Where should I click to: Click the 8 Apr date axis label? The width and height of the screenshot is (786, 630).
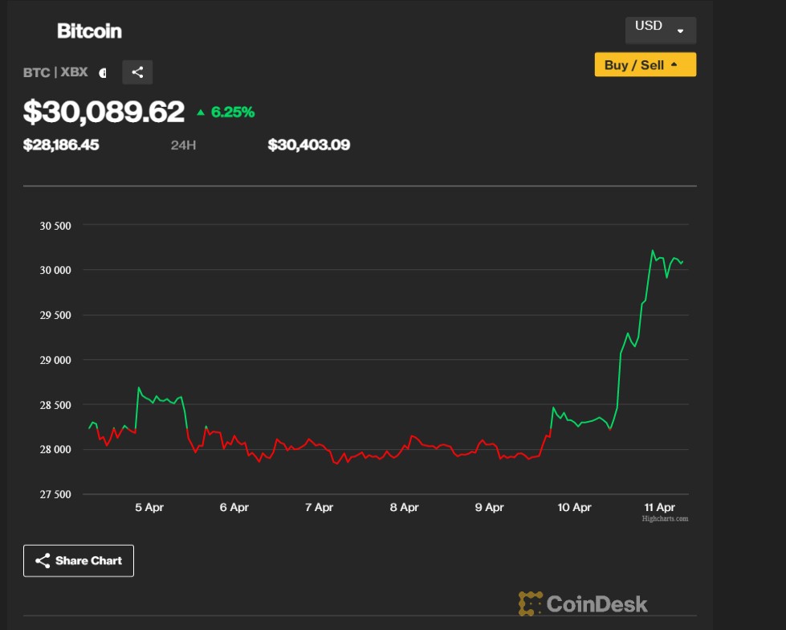coord(404,507)
